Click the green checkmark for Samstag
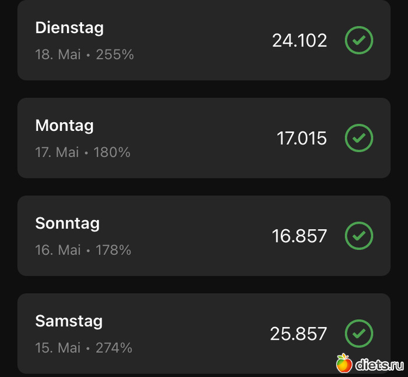 point(358,334)
